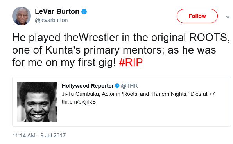Click 'for me on my first gig!' text
The width and height of the screenshot is (233, 144).
[64, 63]
